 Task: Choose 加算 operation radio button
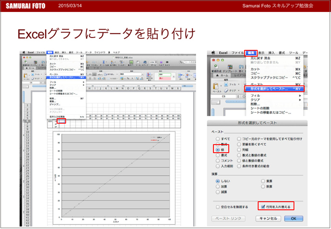[x=218, y=187]
